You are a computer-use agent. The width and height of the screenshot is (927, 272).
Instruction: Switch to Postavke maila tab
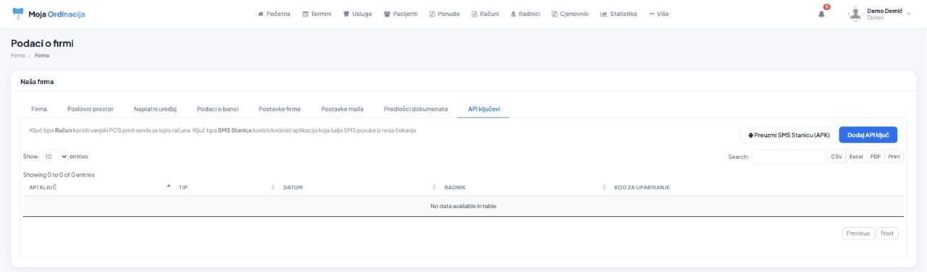(342, 109)
